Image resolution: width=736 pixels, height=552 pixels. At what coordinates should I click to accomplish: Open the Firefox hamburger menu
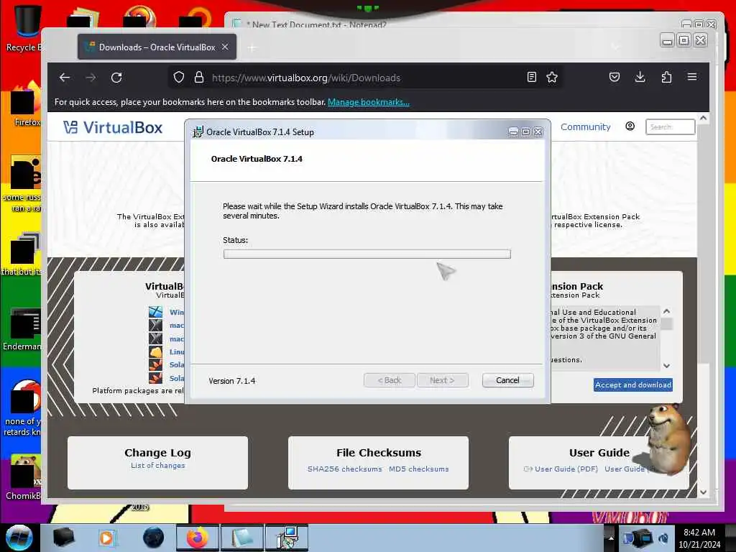click(x=692, y=76)
